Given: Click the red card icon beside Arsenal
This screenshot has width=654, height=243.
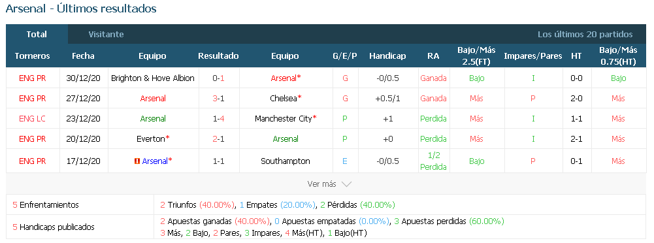Looking at the screenshot, I should point(137,161).
